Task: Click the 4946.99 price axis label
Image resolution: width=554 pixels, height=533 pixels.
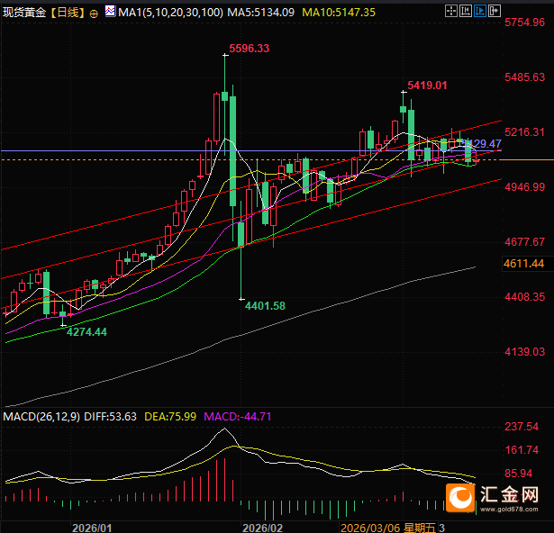Action: [524, 187]
